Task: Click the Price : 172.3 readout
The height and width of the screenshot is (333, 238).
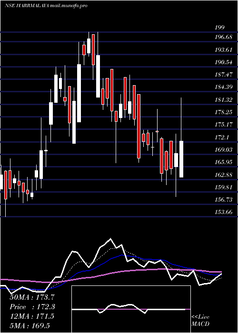Action: point(32,307)
